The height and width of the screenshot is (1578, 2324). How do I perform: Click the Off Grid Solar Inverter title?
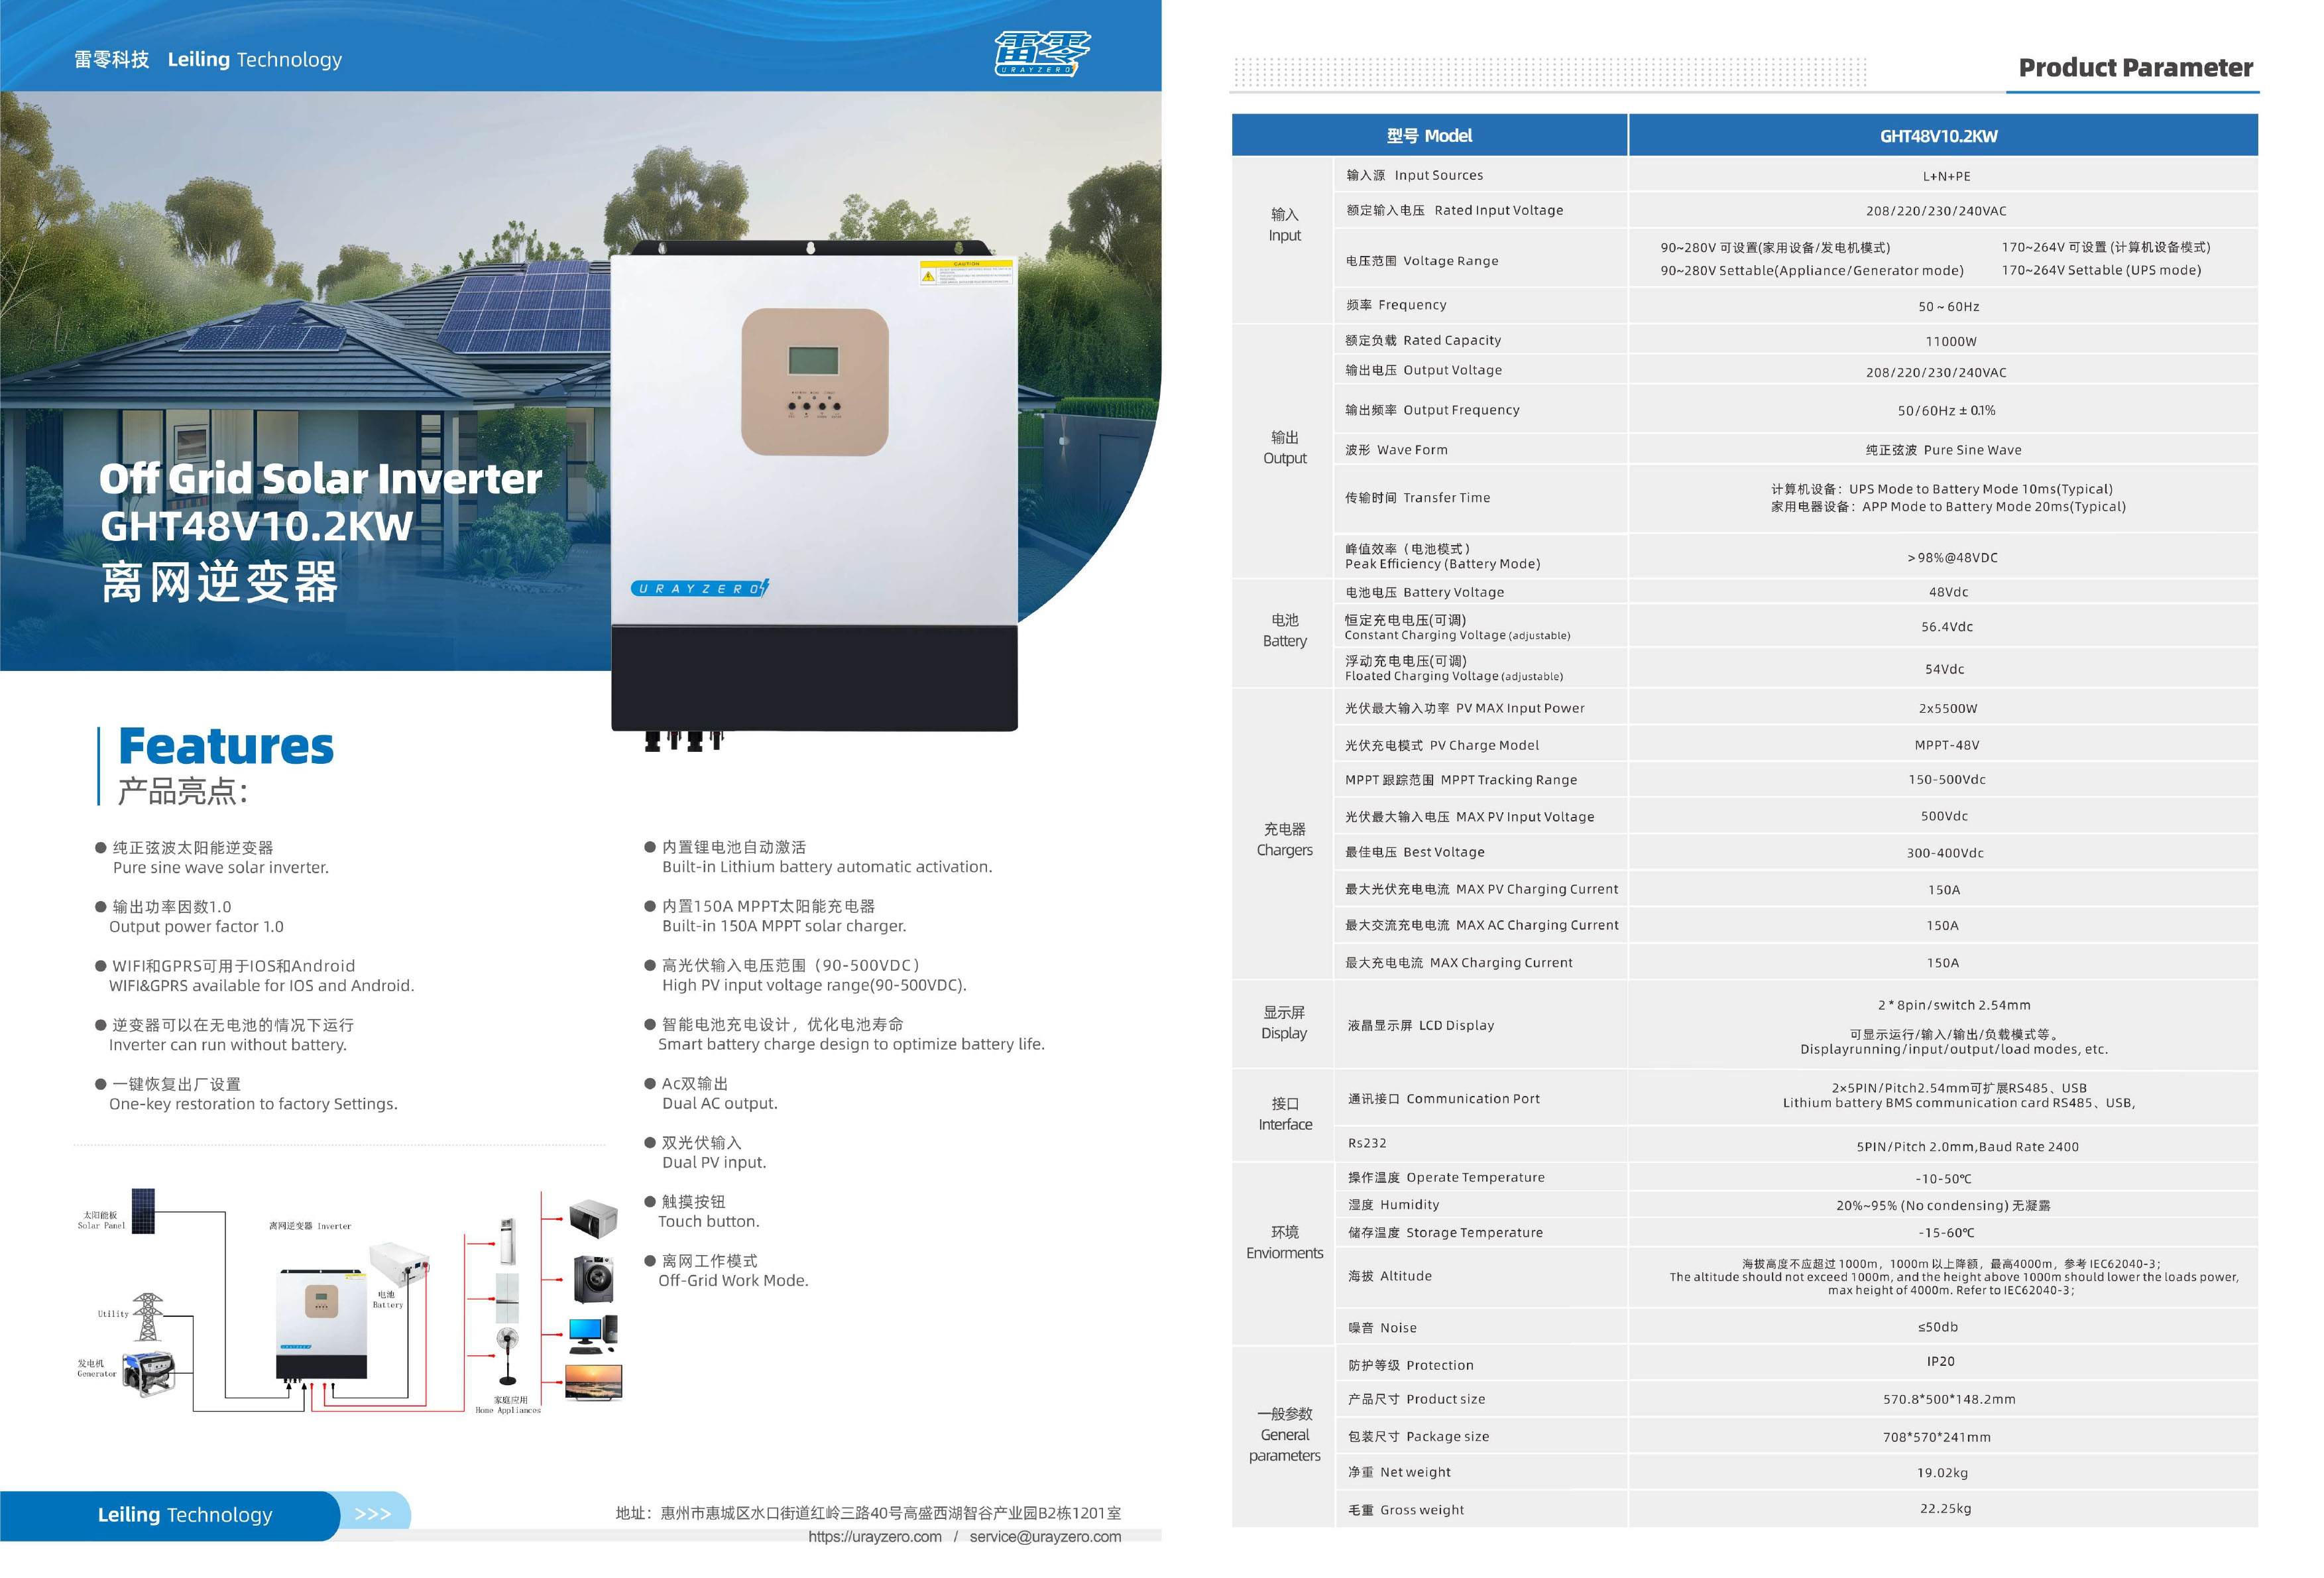pyautogui.click(x=320, y=479)
